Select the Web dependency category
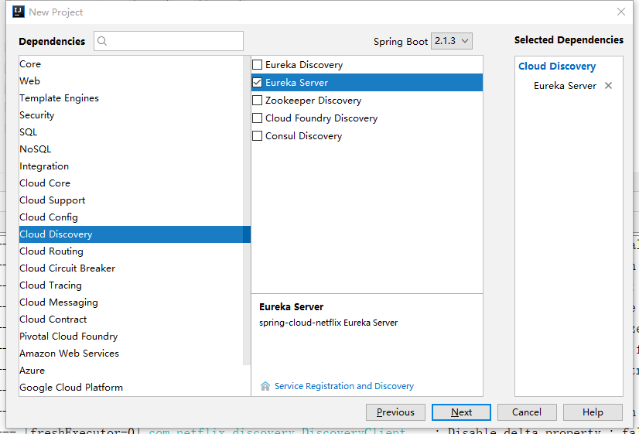Viewport: 639px width, 434px height. [132, 81]
